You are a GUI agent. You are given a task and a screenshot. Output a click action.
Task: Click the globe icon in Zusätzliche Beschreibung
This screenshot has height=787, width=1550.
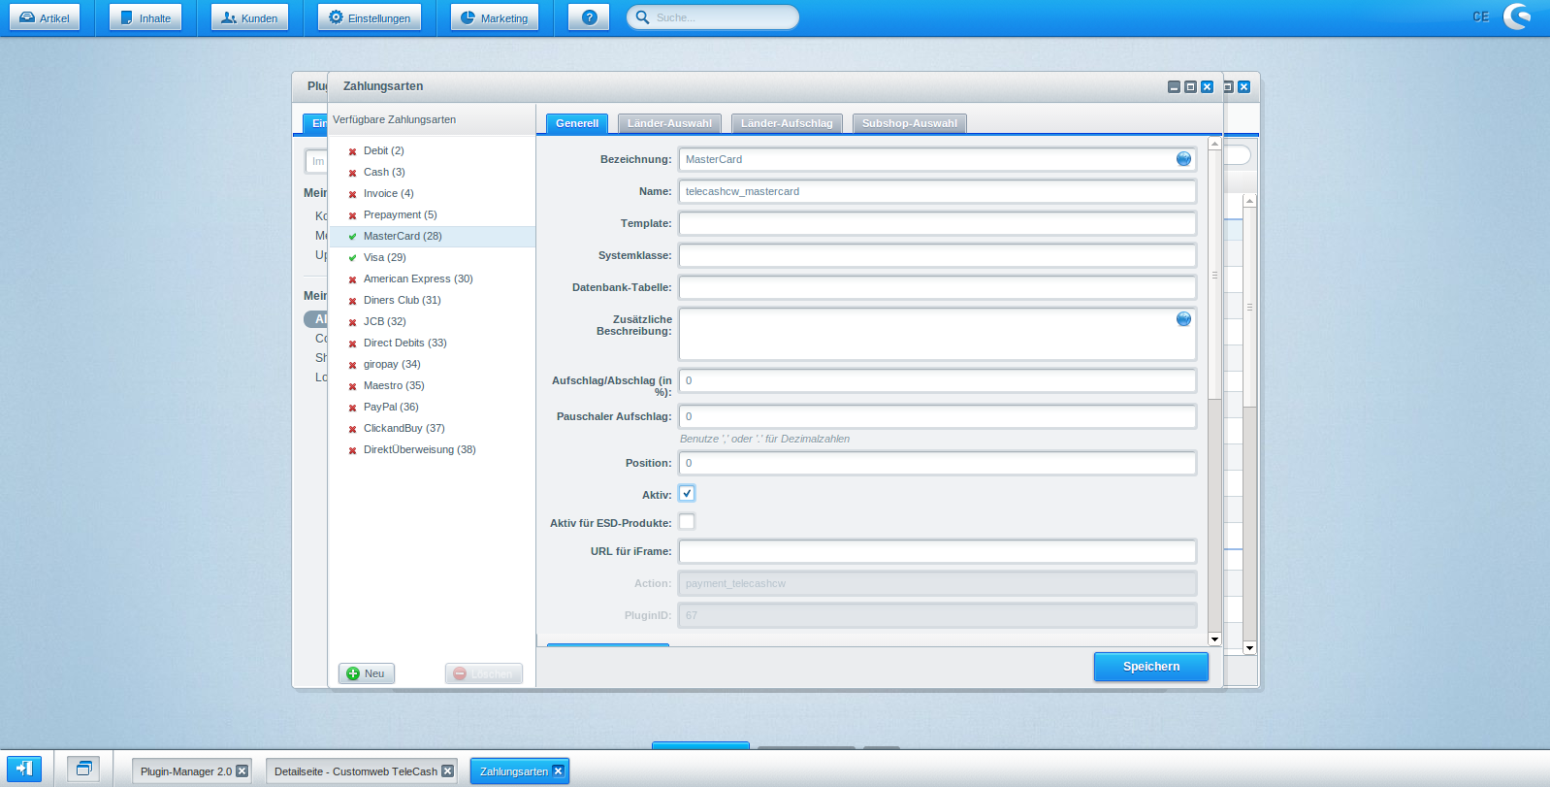click(x=1183, y=319)
